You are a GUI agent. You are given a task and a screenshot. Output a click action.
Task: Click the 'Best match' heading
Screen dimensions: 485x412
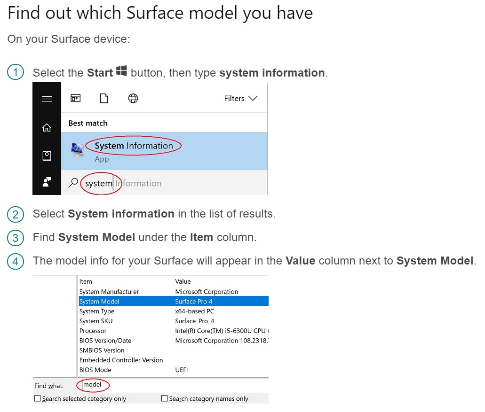tap(88, 123)
